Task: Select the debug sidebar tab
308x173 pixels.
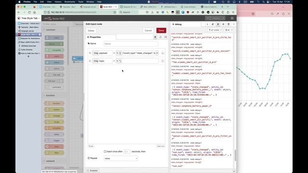Action: 185,25
